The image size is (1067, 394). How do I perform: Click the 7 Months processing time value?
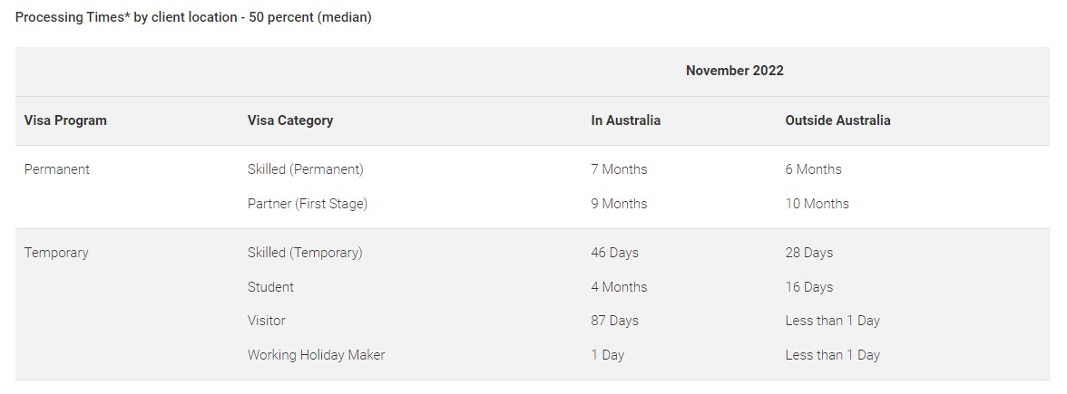click(619, 169)
